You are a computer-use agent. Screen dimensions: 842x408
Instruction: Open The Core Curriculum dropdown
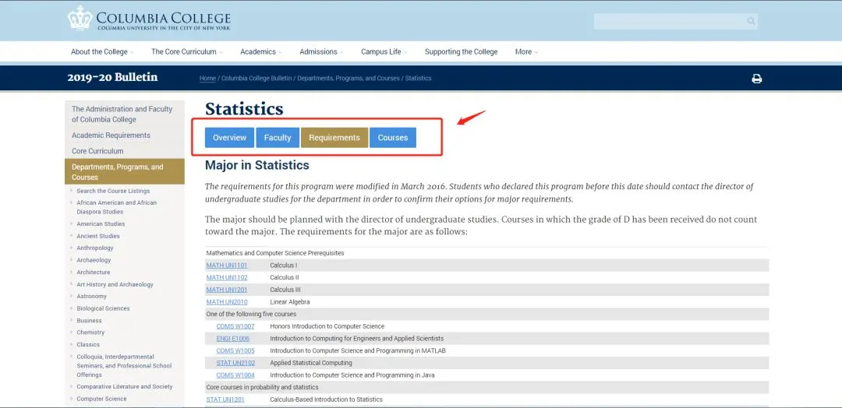pyautogui.click(x=186, y=52)
